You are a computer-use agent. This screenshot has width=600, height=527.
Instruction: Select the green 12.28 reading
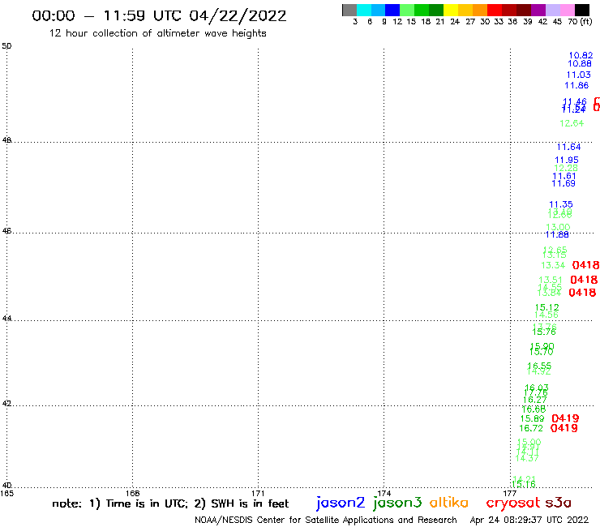click(566, 168)
